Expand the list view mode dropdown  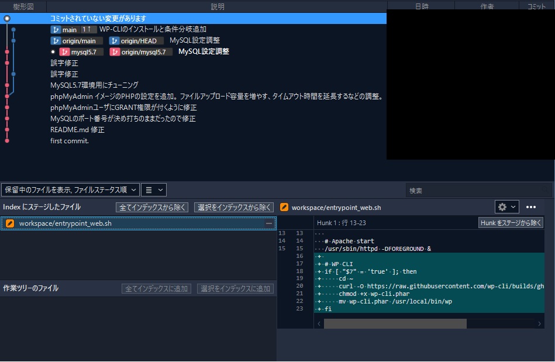pyautogui.click(x=154, y=189)
